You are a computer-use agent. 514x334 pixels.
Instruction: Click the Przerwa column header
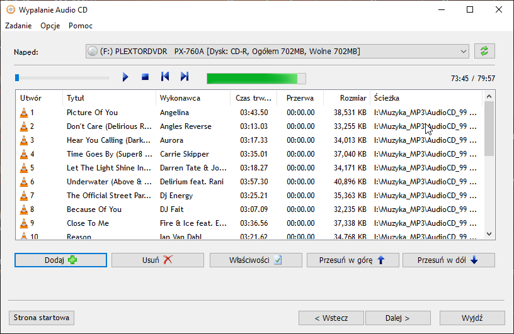[300, 98]
